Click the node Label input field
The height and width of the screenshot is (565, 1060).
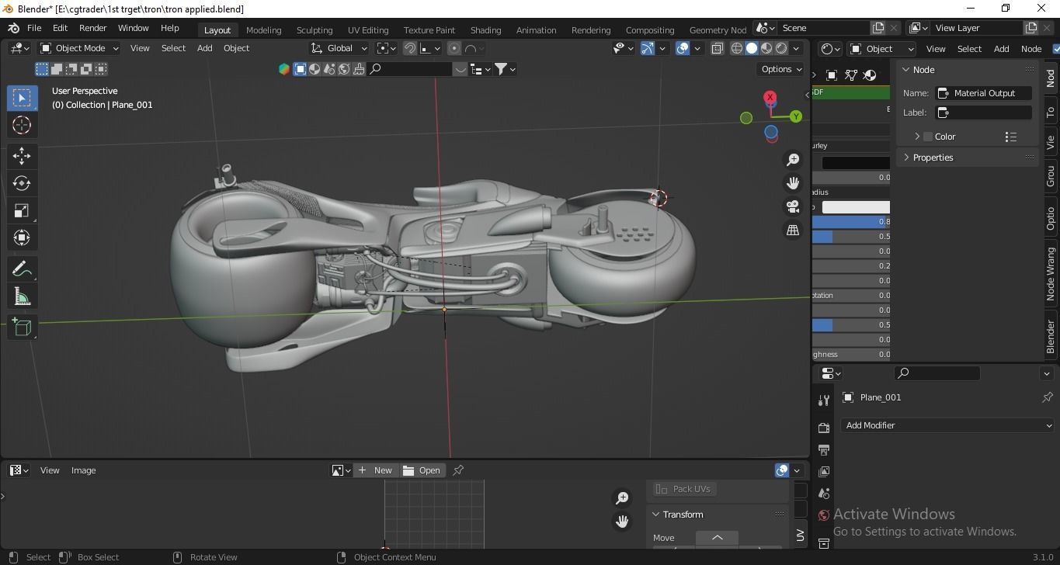click(x=984, y=113)
